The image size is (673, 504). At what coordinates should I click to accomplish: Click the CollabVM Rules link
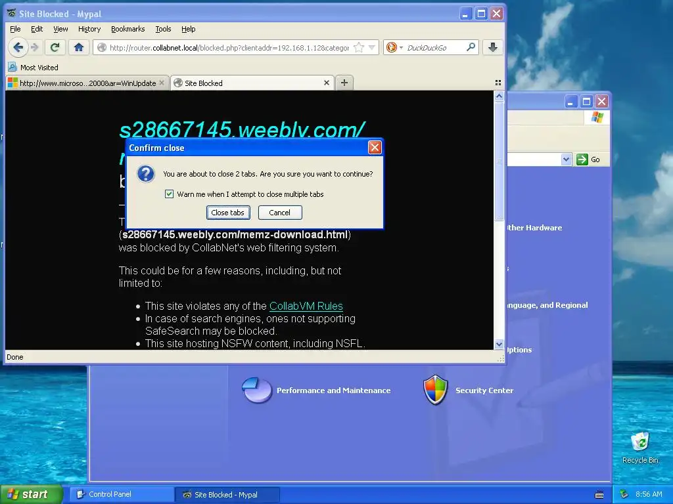tap(306, 306)
